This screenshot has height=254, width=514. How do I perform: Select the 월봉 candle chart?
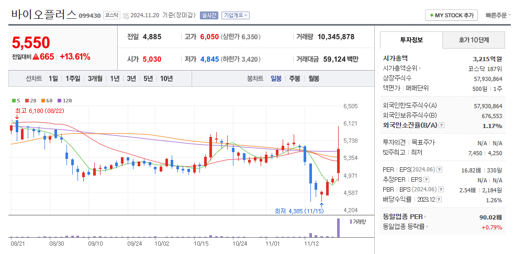coord(314,78)
